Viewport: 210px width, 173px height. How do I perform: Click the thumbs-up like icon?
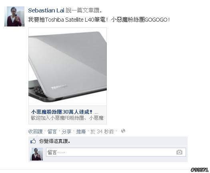tap(33, 141)
